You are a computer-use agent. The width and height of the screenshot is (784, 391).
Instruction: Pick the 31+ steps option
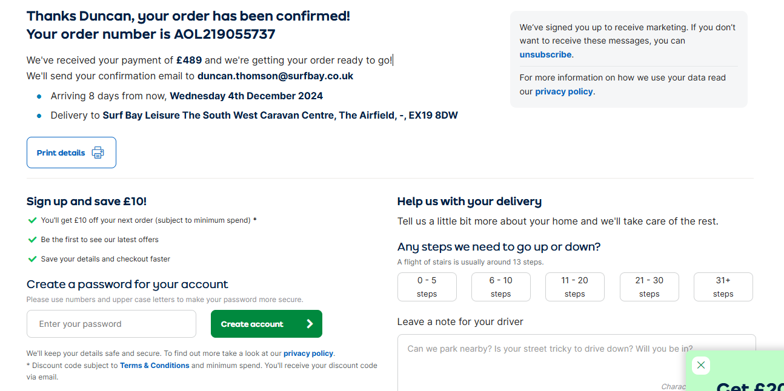click(x=723, y=287)
